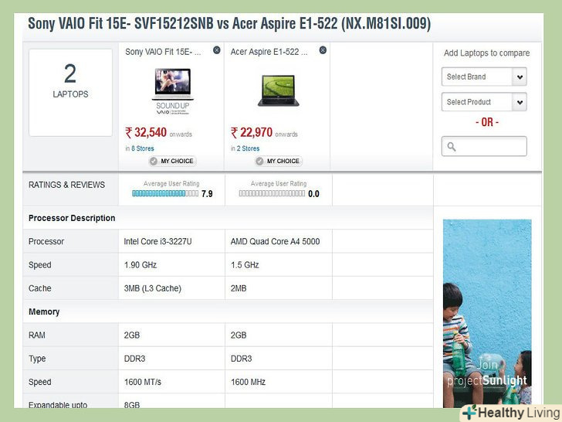Click the Healthy Living logo
The image size is (562, 422).
pyautogui.click(x=512, y=413)
